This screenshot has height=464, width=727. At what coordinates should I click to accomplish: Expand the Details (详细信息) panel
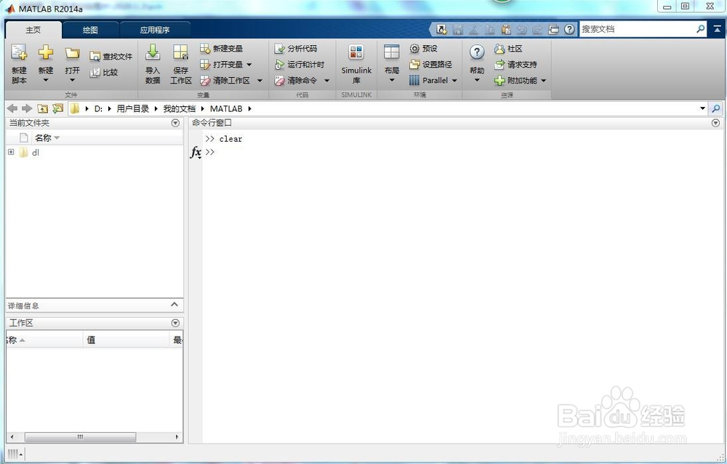pos(174,305)
